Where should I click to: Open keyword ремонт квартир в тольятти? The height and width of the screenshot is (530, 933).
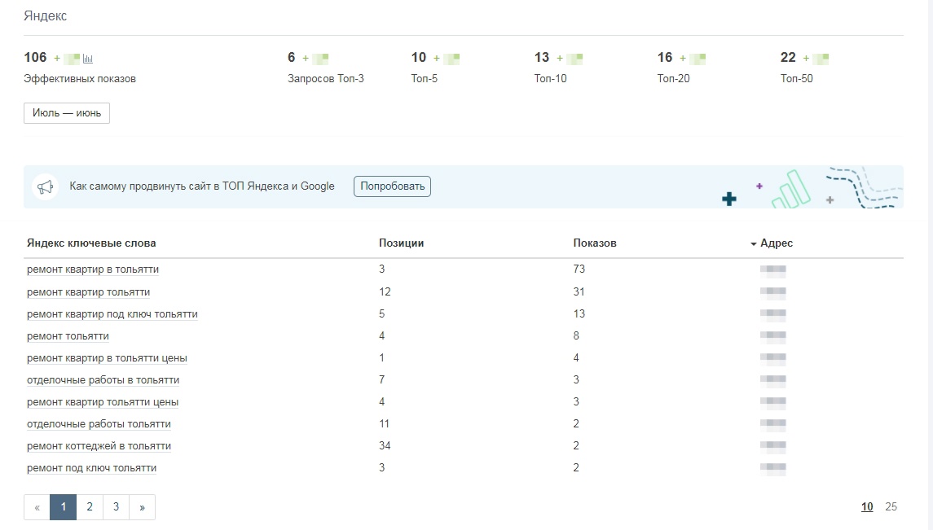(93, 269)
